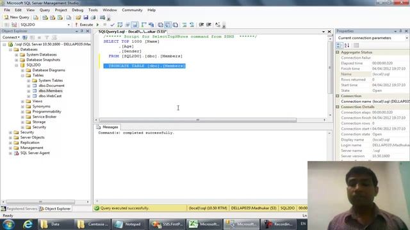The width and height of the screenshot is (410, 230).
Task: Select the dbo.Members table
Action: pyautogui.click(x=51, y=91)
